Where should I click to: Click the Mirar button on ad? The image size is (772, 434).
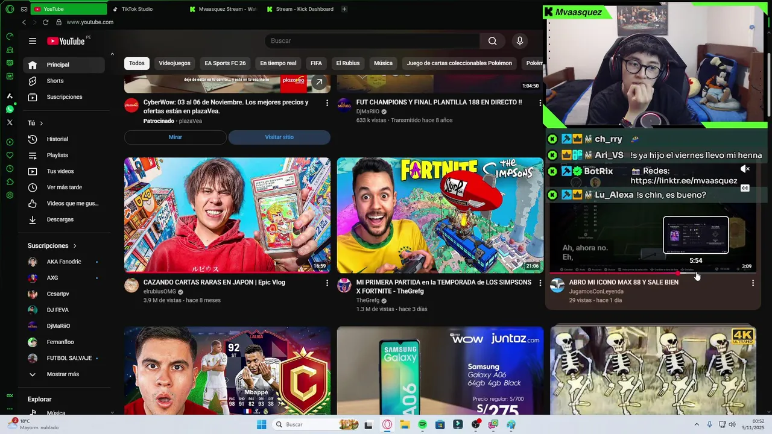[176, 137]
